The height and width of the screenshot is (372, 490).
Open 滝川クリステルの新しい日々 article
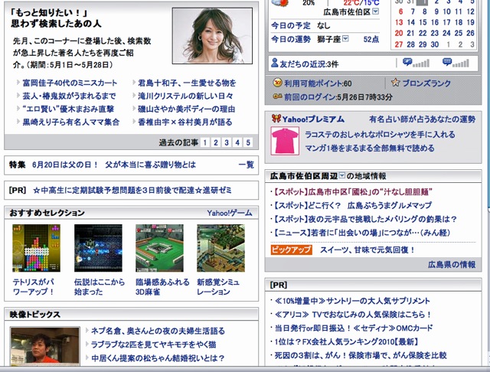pyautogui.click(x=185, y=96)
